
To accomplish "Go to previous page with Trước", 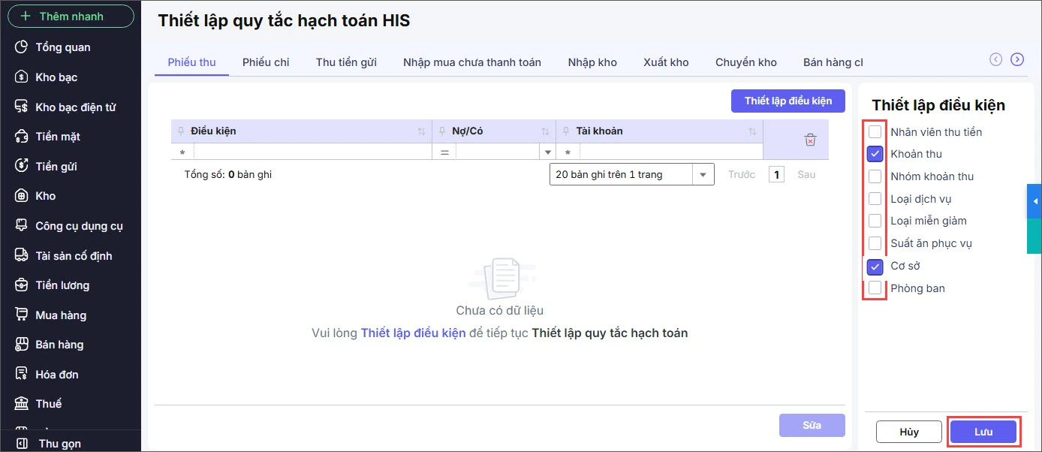I will (x=742, y=174).
